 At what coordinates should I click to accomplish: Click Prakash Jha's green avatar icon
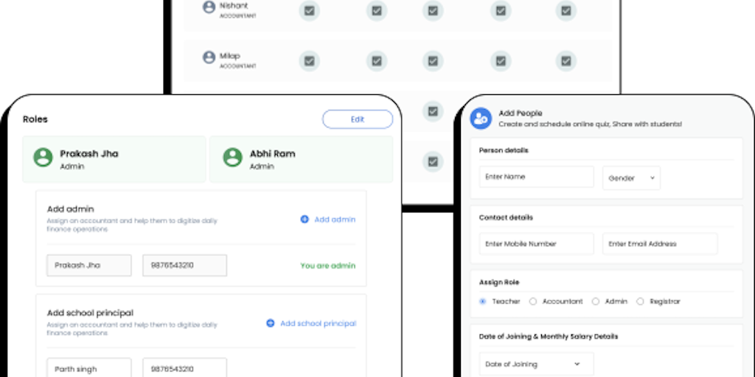(43, 158)
